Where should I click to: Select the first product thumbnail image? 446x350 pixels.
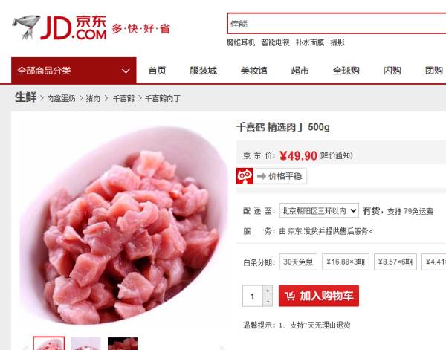click(48, 343)
